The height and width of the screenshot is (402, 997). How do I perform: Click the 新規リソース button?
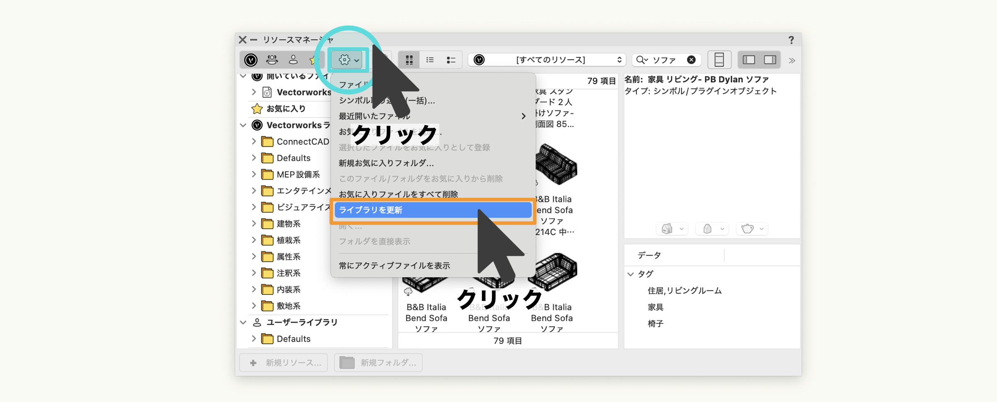coord(284,363)
